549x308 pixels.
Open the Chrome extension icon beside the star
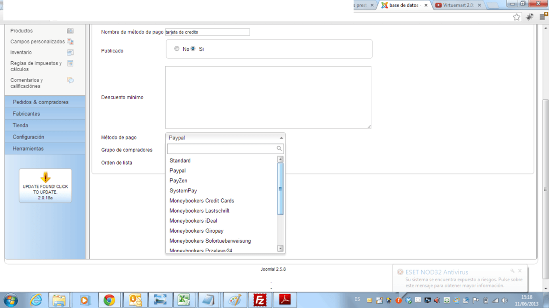(530, 16)
